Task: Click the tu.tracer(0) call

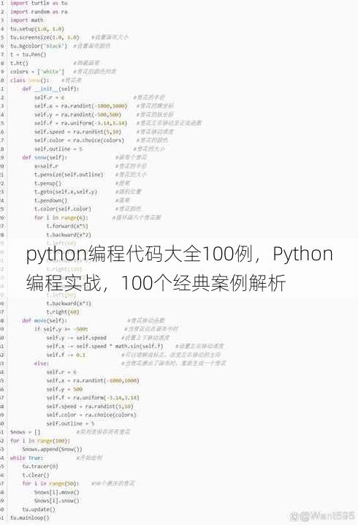Action: point(40,467)
